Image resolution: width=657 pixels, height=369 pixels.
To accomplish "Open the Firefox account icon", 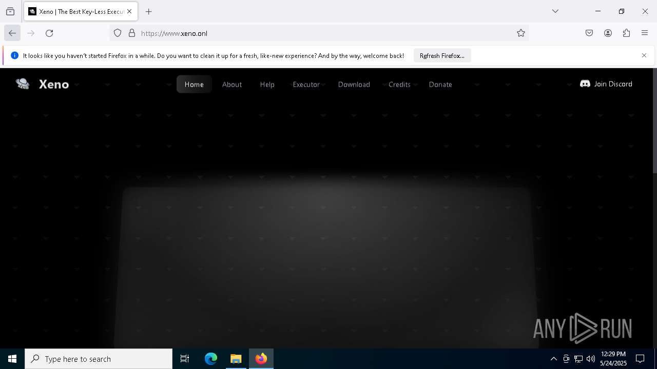I will click(608, 33).
